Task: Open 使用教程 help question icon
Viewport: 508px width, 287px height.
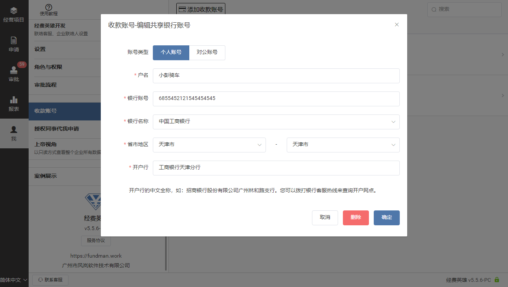Action: pos(49,7)
